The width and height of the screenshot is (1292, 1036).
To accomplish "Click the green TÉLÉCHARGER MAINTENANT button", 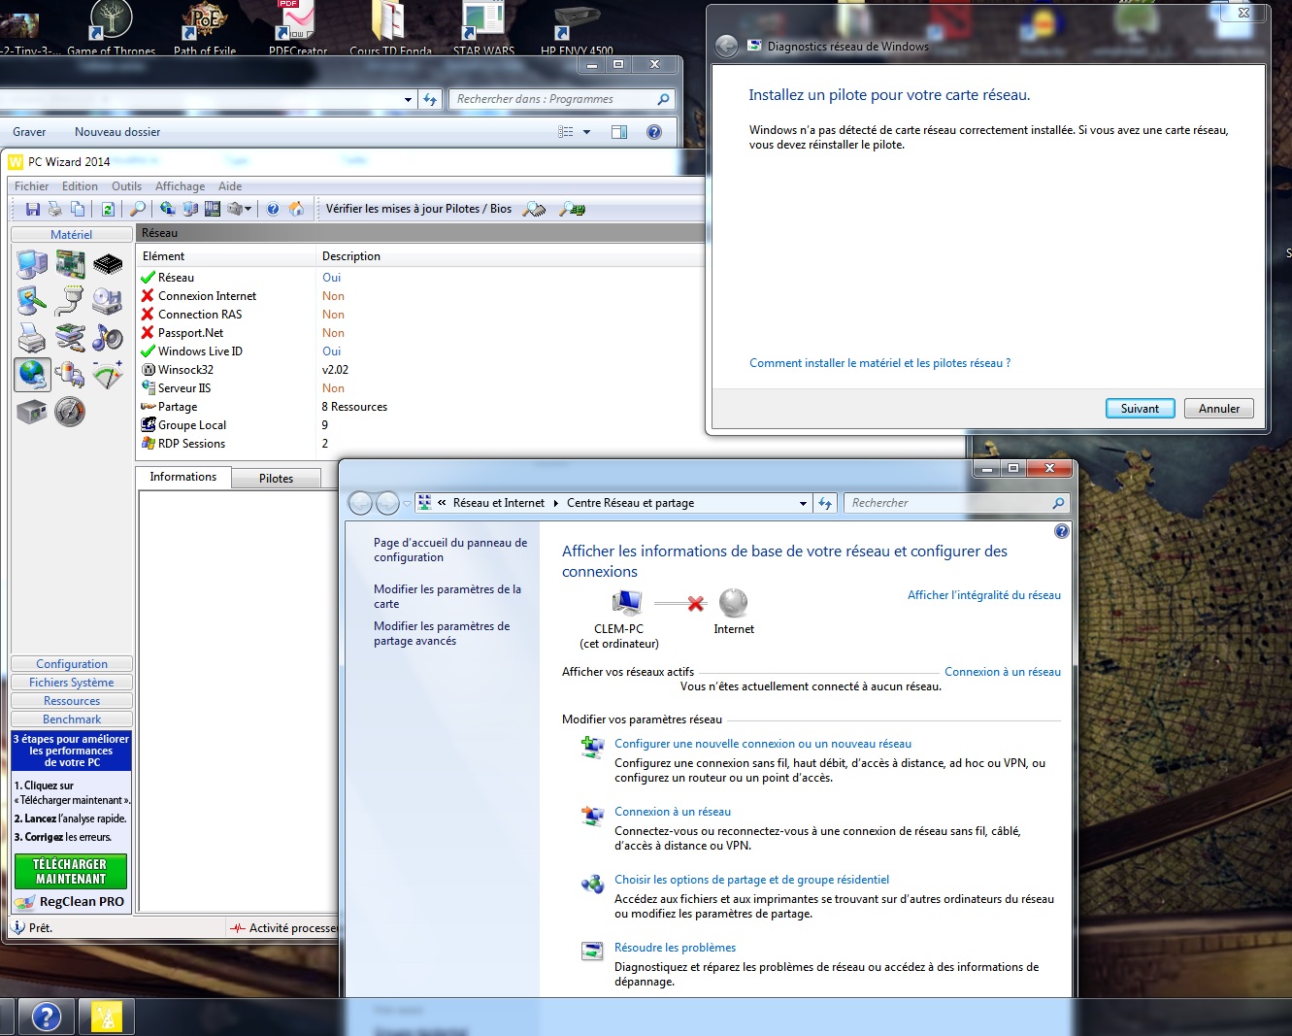I will (71, 871).
